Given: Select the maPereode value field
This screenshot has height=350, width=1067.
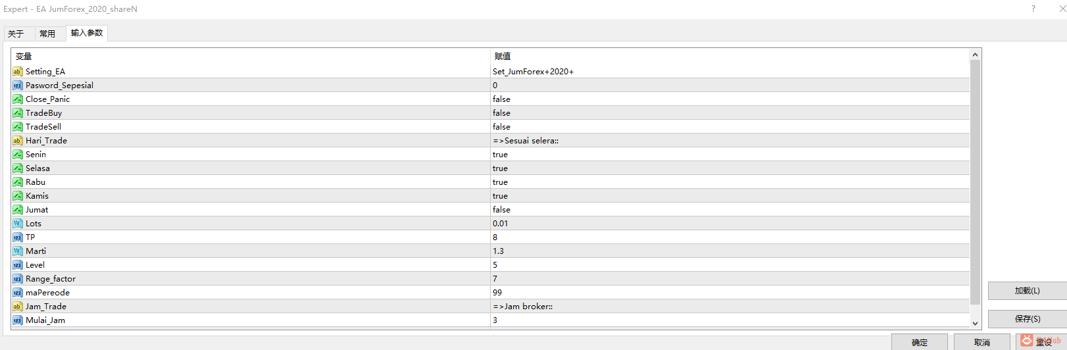Looking at the screenshot, I should [x=730, y=293].
